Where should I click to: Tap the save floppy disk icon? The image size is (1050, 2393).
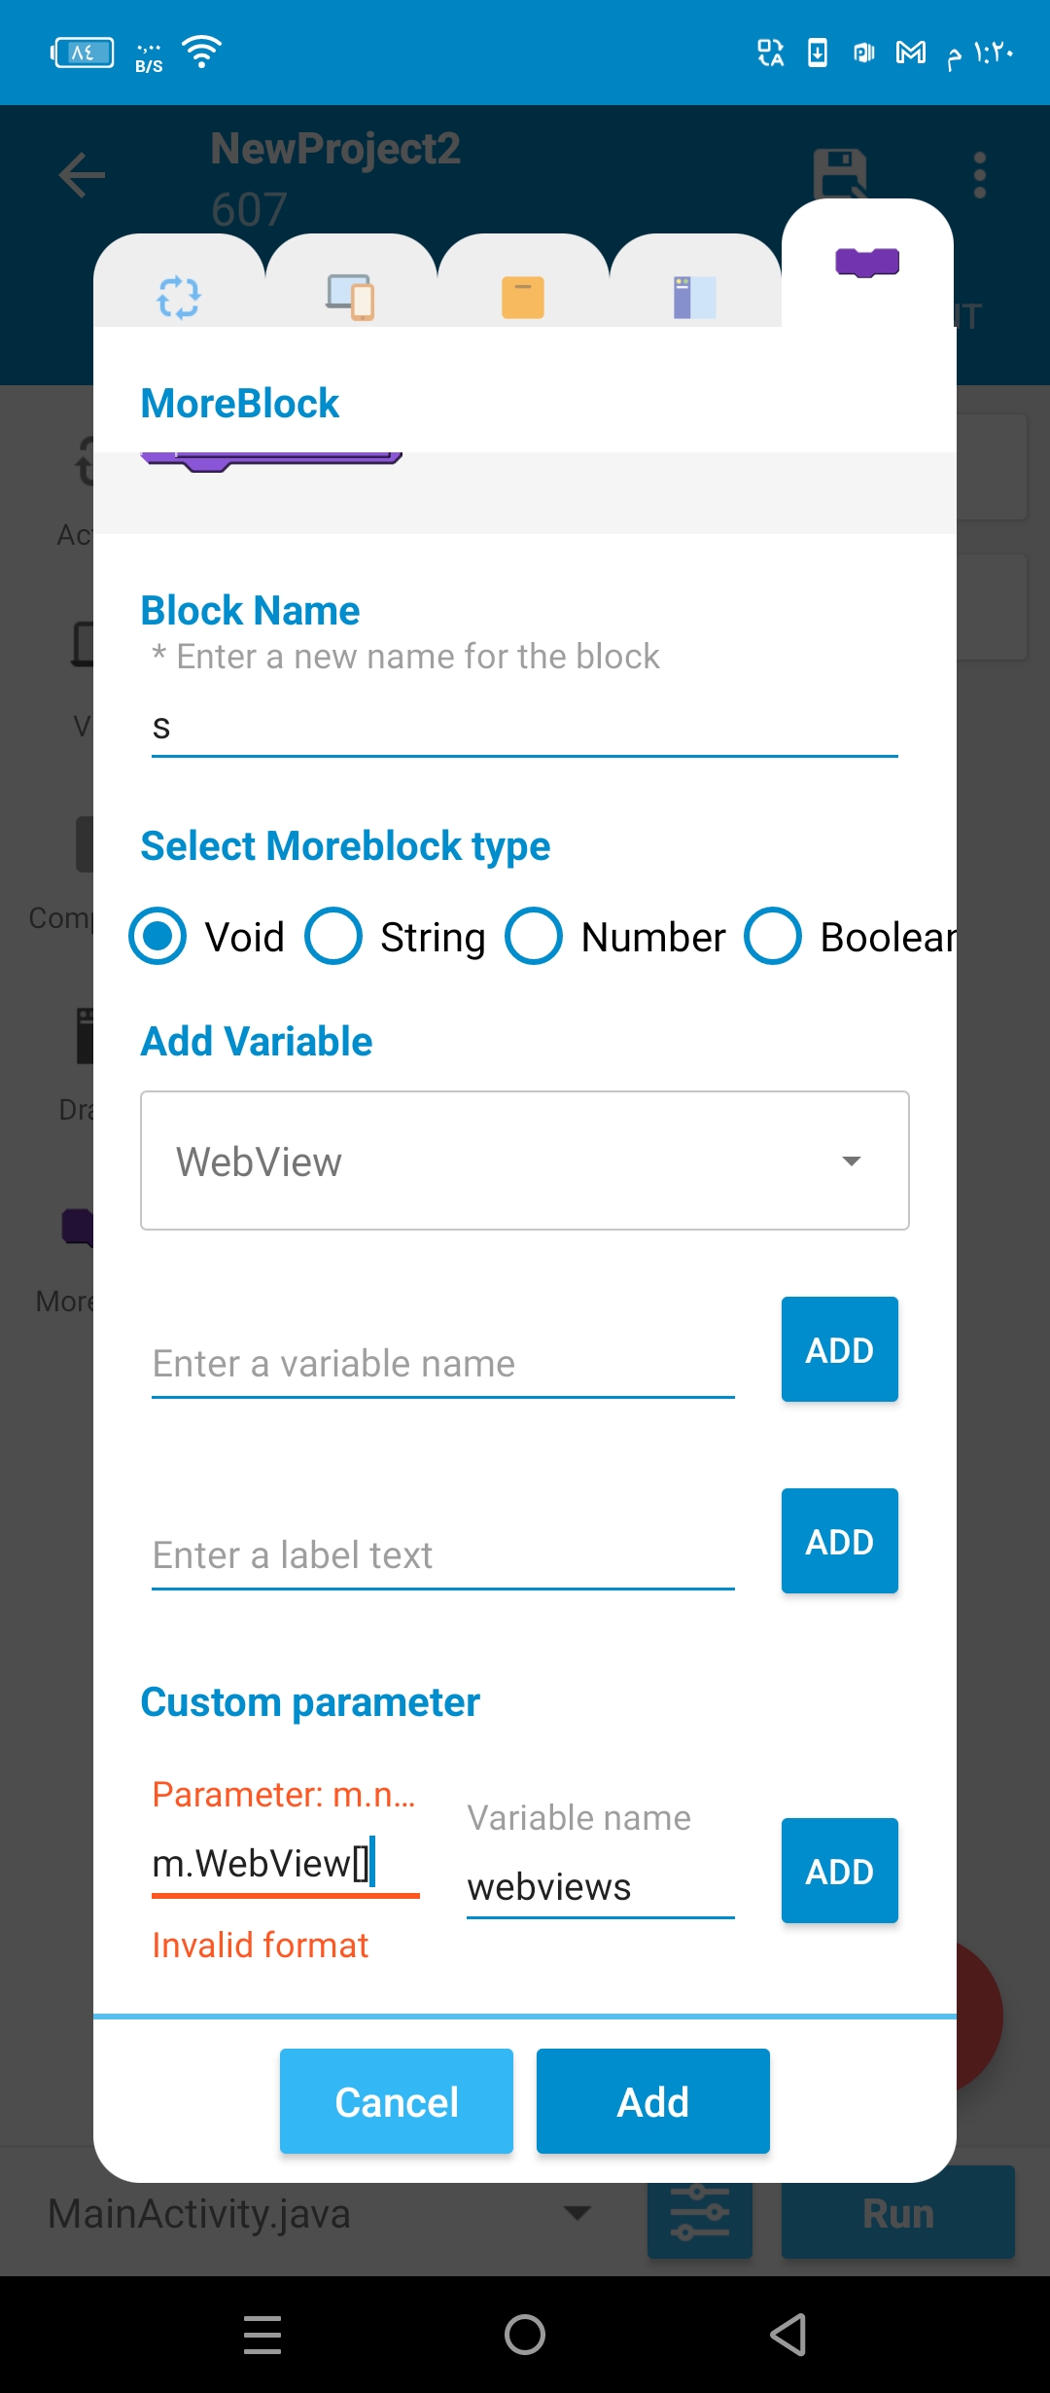coord(840,175)
